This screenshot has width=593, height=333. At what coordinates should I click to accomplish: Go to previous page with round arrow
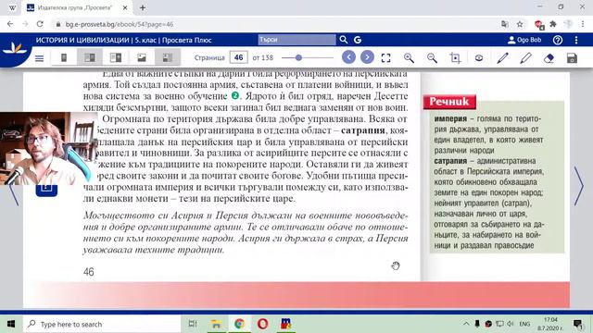[x=348, y=57]
